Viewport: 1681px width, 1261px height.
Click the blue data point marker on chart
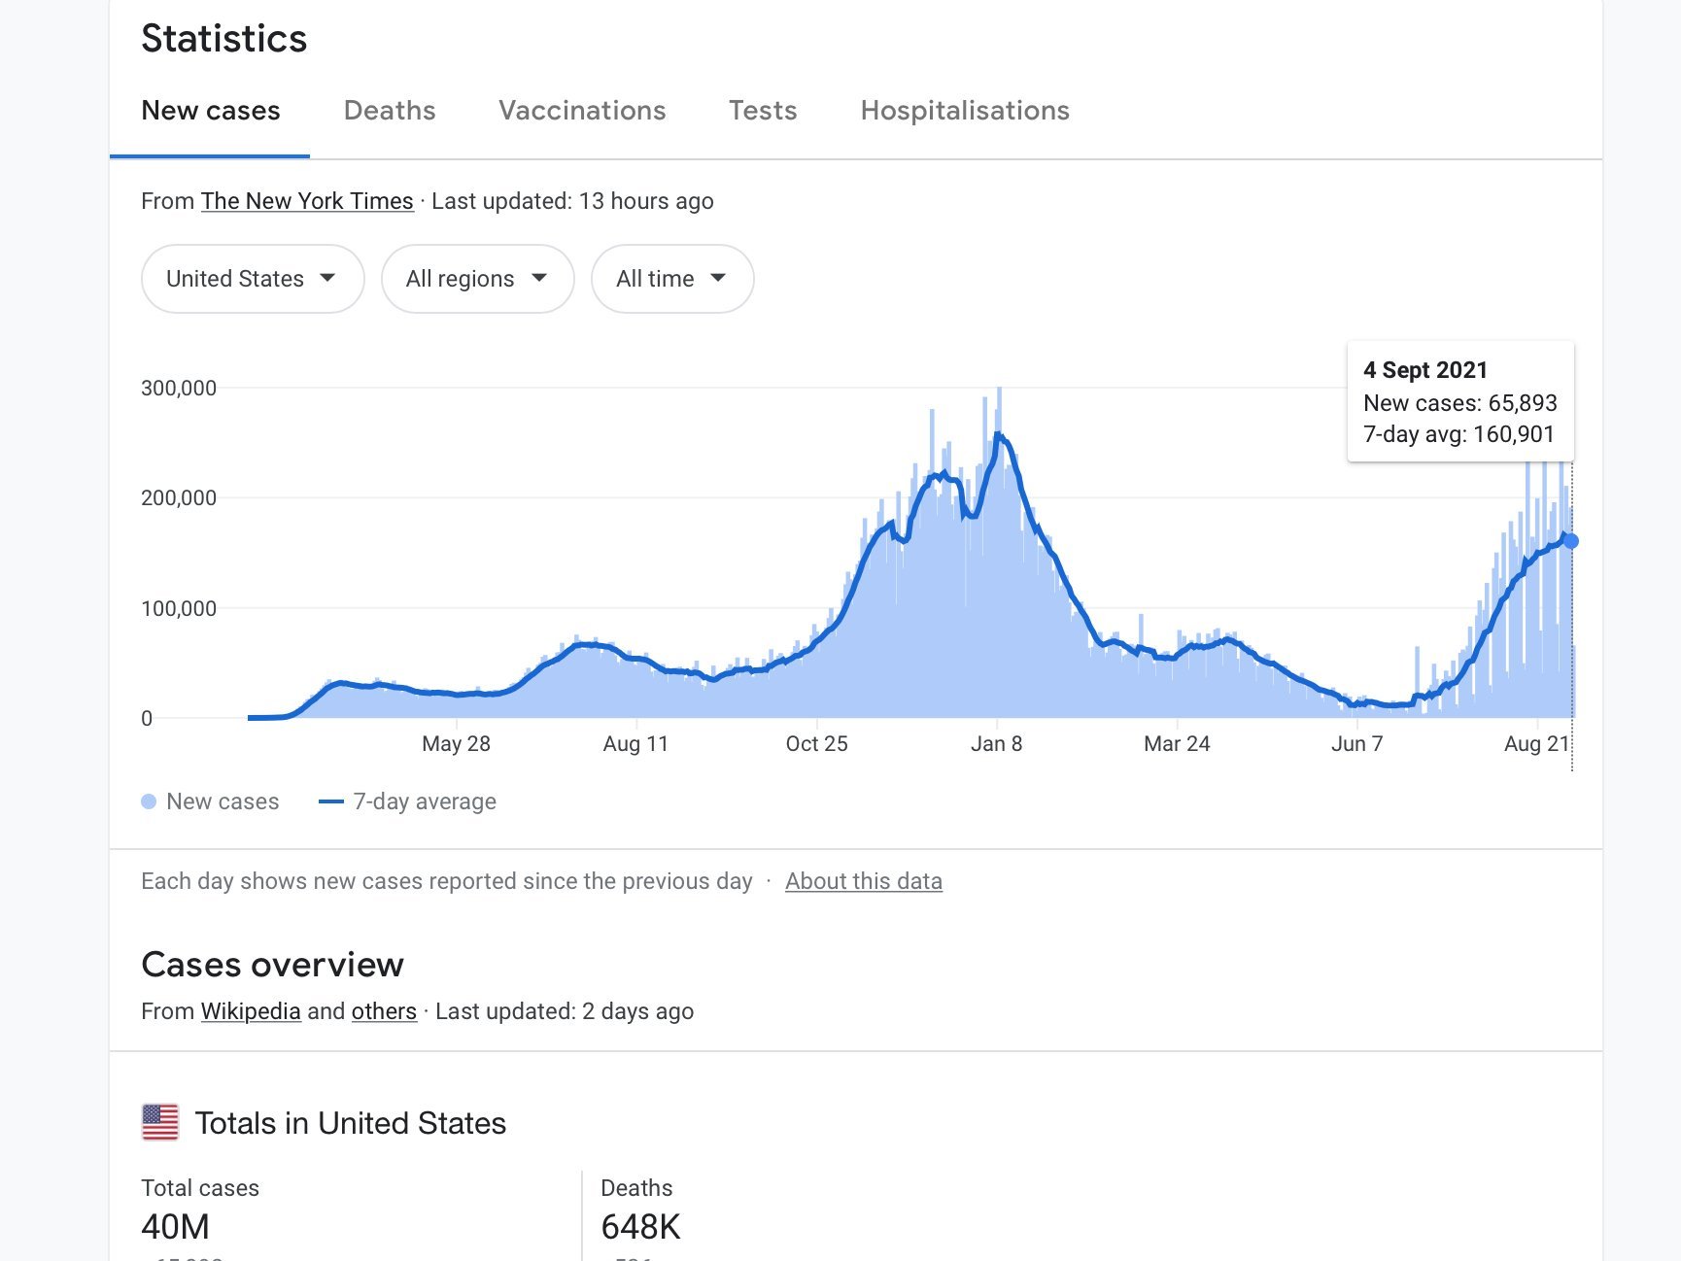[x=1570, y=541]
